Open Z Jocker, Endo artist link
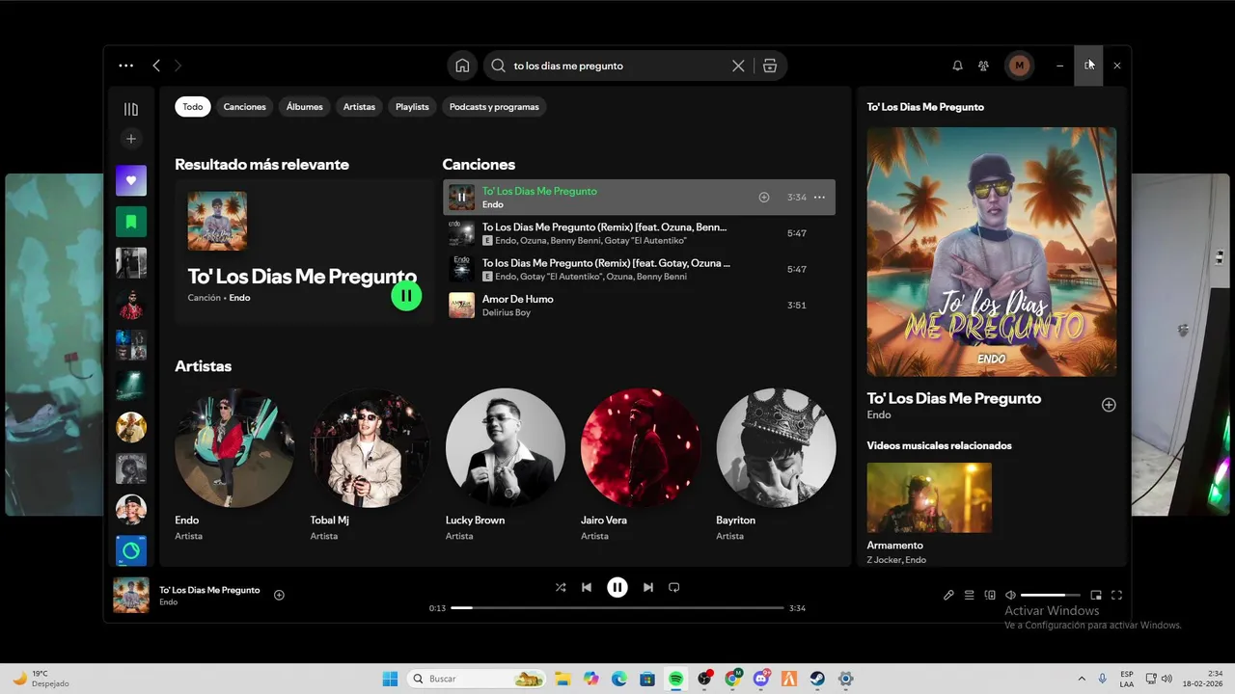The width and height of the screenshot is (1235, 694). [896, 560]
